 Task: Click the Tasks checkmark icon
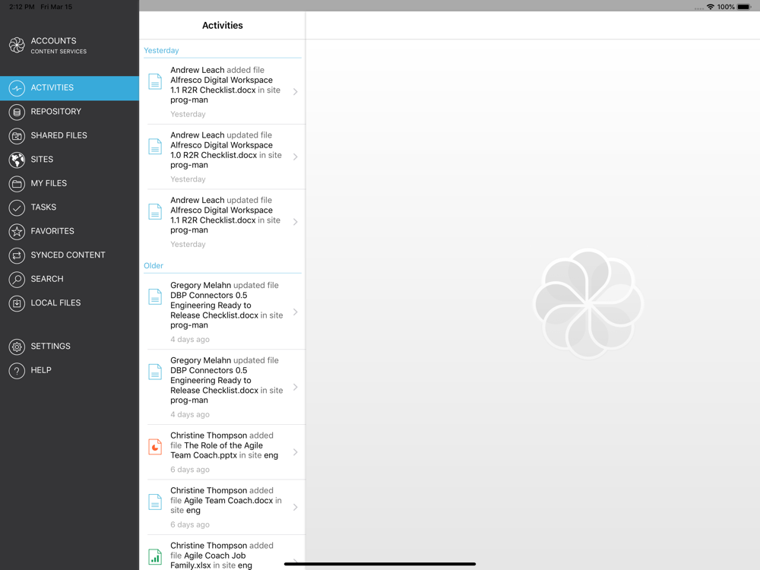[x=17, y=207]
